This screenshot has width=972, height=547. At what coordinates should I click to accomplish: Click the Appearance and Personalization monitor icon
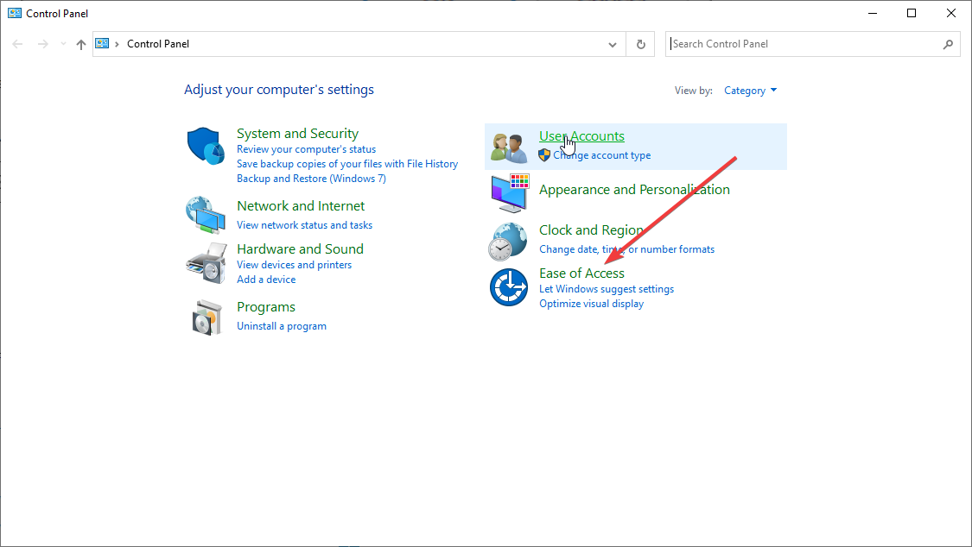[508, 194]
